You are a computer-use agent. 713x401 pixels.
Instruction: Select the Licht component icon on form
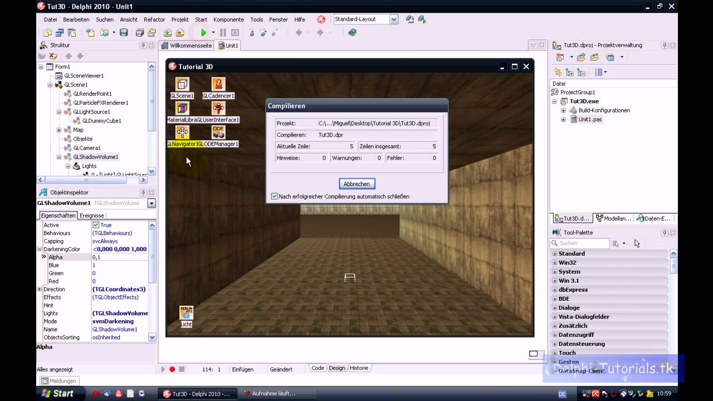click(x=186, y=312)
